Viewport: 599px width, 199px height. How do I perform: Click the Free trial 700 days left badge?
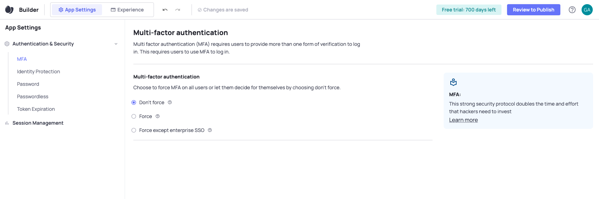click(469, 10)
